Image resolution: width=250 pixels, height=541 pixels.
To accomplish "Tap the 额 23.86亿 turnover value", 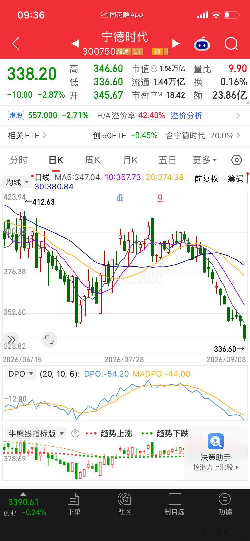I will point(230,95).
